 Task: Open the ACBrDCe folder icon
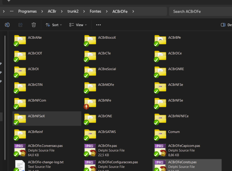(160, 56)
